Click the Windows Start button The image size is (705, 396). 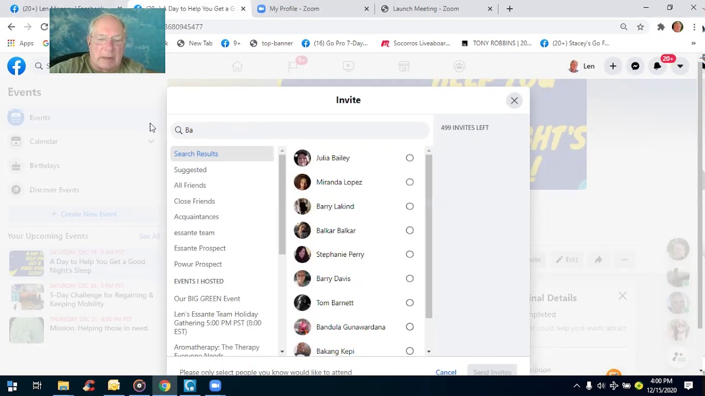coord(12,386)
